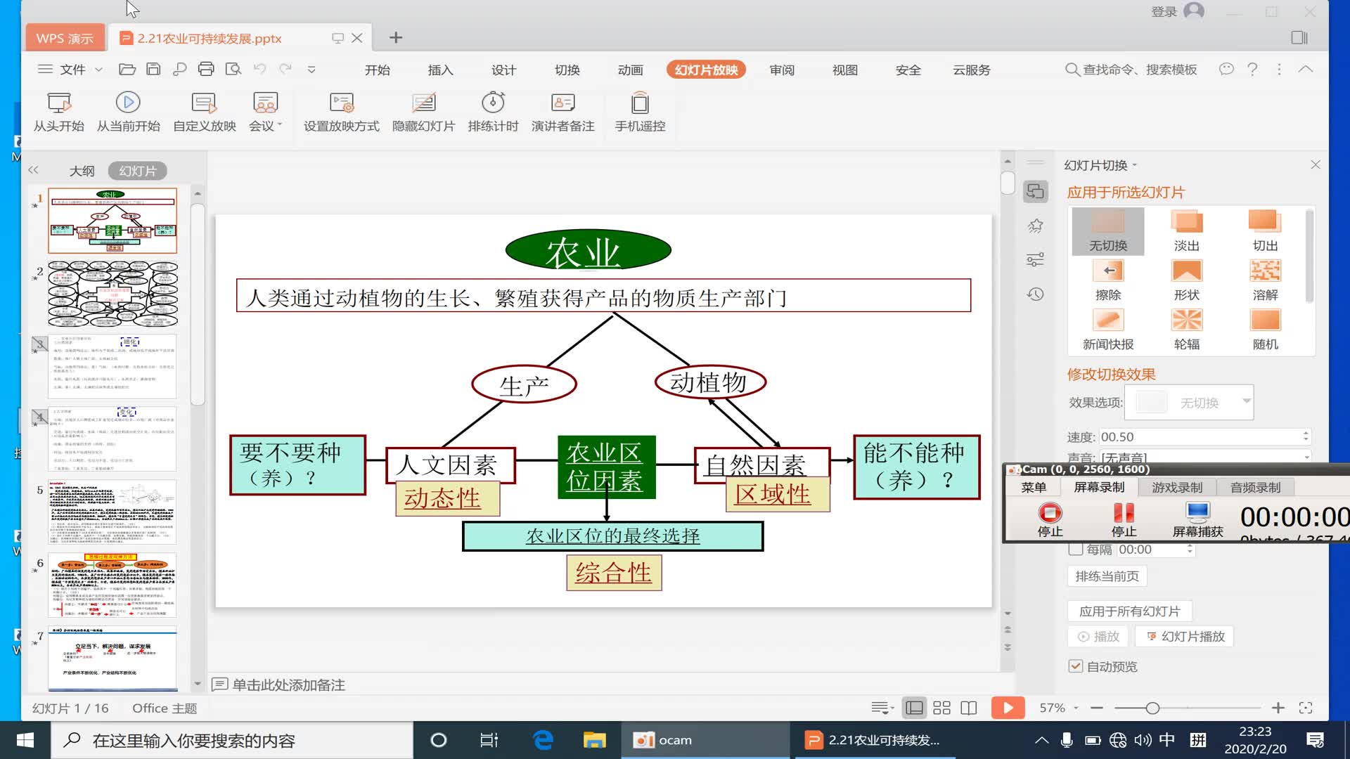This screenshot has width=1350, height=759.
Task: Click the oCam pause (停止) bars icon
Action: [x=1124, y=513]
